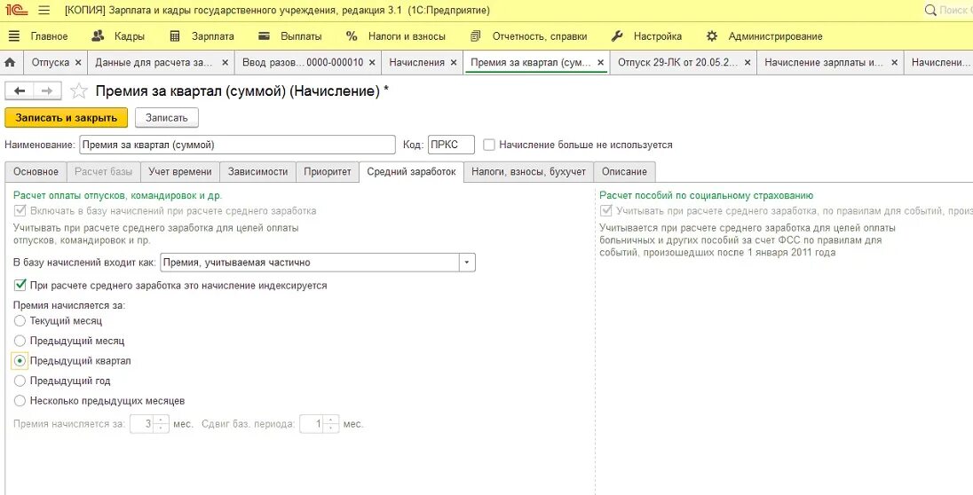The width and height of the screenshot is (973, 495).
Task: Open the Настройка section
Action: tap(646, 36)
